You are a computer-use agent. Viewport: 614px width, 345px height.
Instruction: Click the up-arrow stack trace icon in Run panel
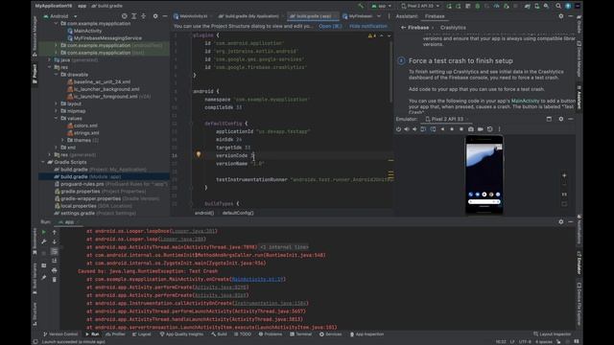point(55,232)
